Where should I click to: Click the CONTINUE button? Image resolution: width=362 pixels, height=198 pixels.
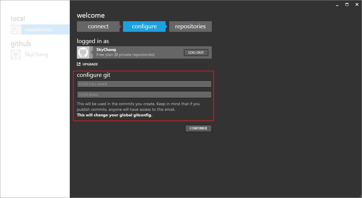point(198,128)
